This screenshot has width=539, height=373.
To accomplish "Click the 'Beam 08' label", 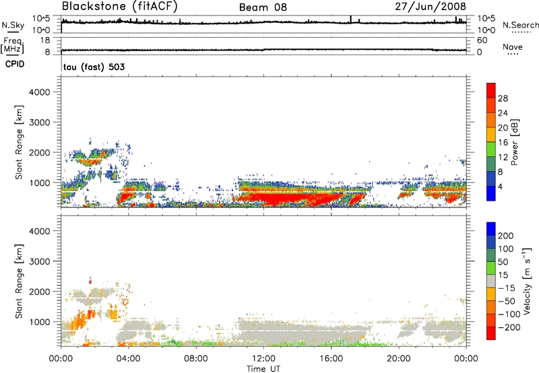I will [263, 7].
